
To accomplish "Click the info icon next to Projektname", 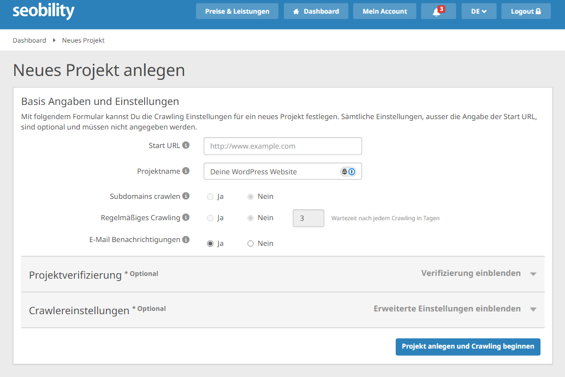I will pos(186,171).
